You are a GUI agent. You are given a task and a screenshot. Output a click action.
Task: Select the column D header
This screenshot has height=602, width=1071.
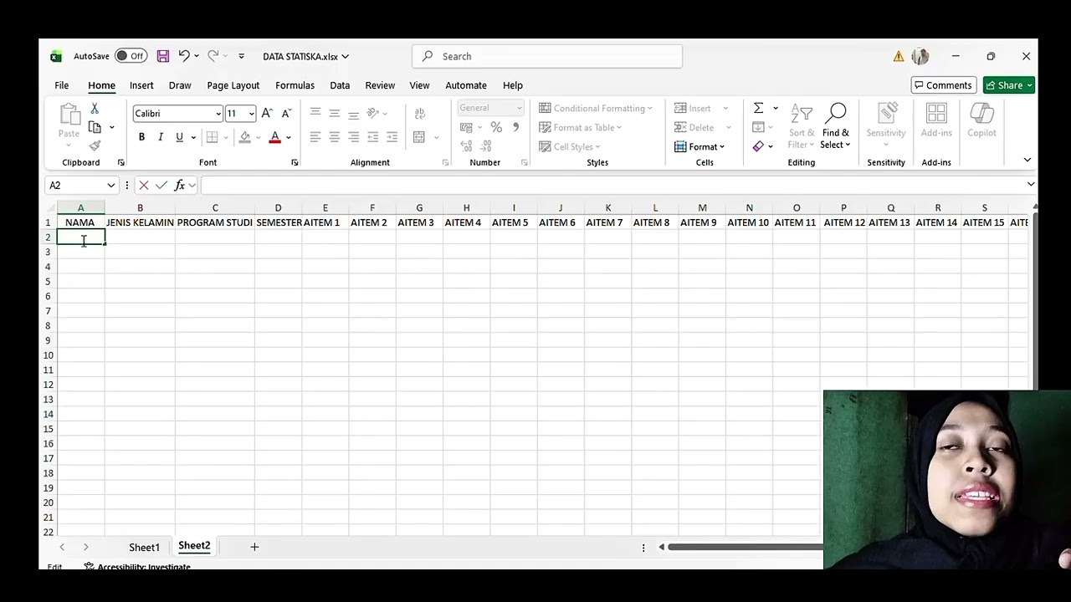(278, 207)
